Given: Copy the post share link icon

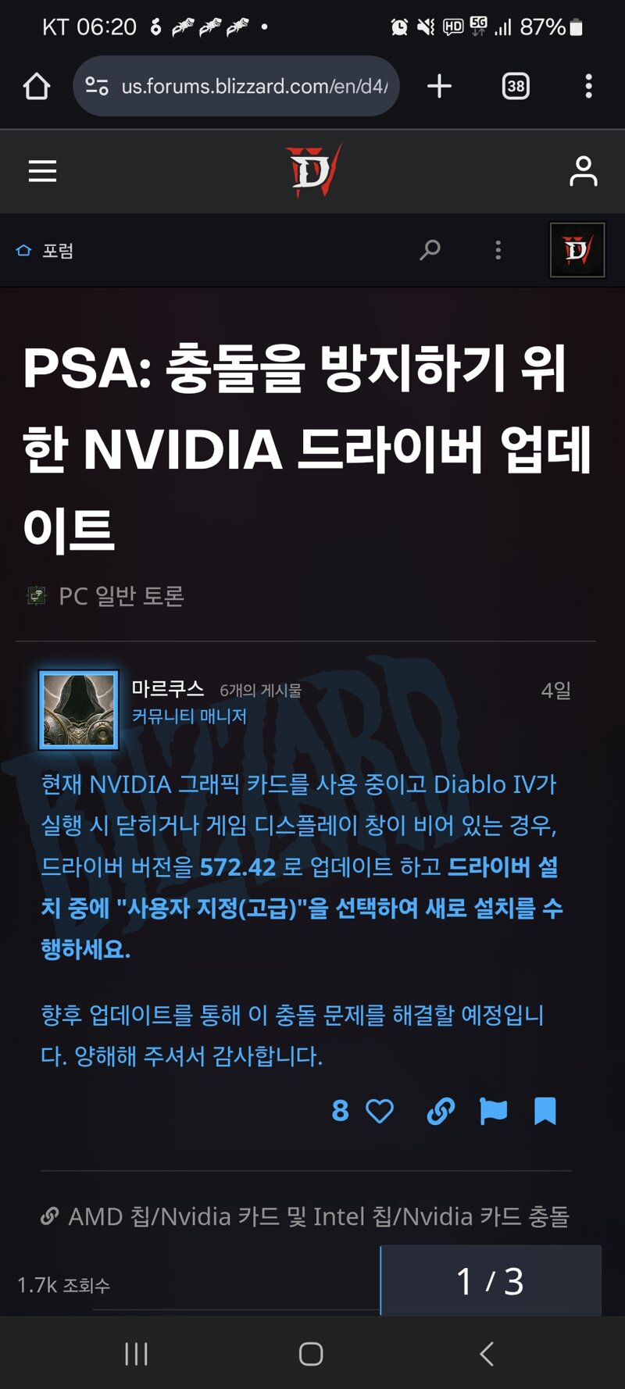Looking at the screenshot, I should [441, 1111].
